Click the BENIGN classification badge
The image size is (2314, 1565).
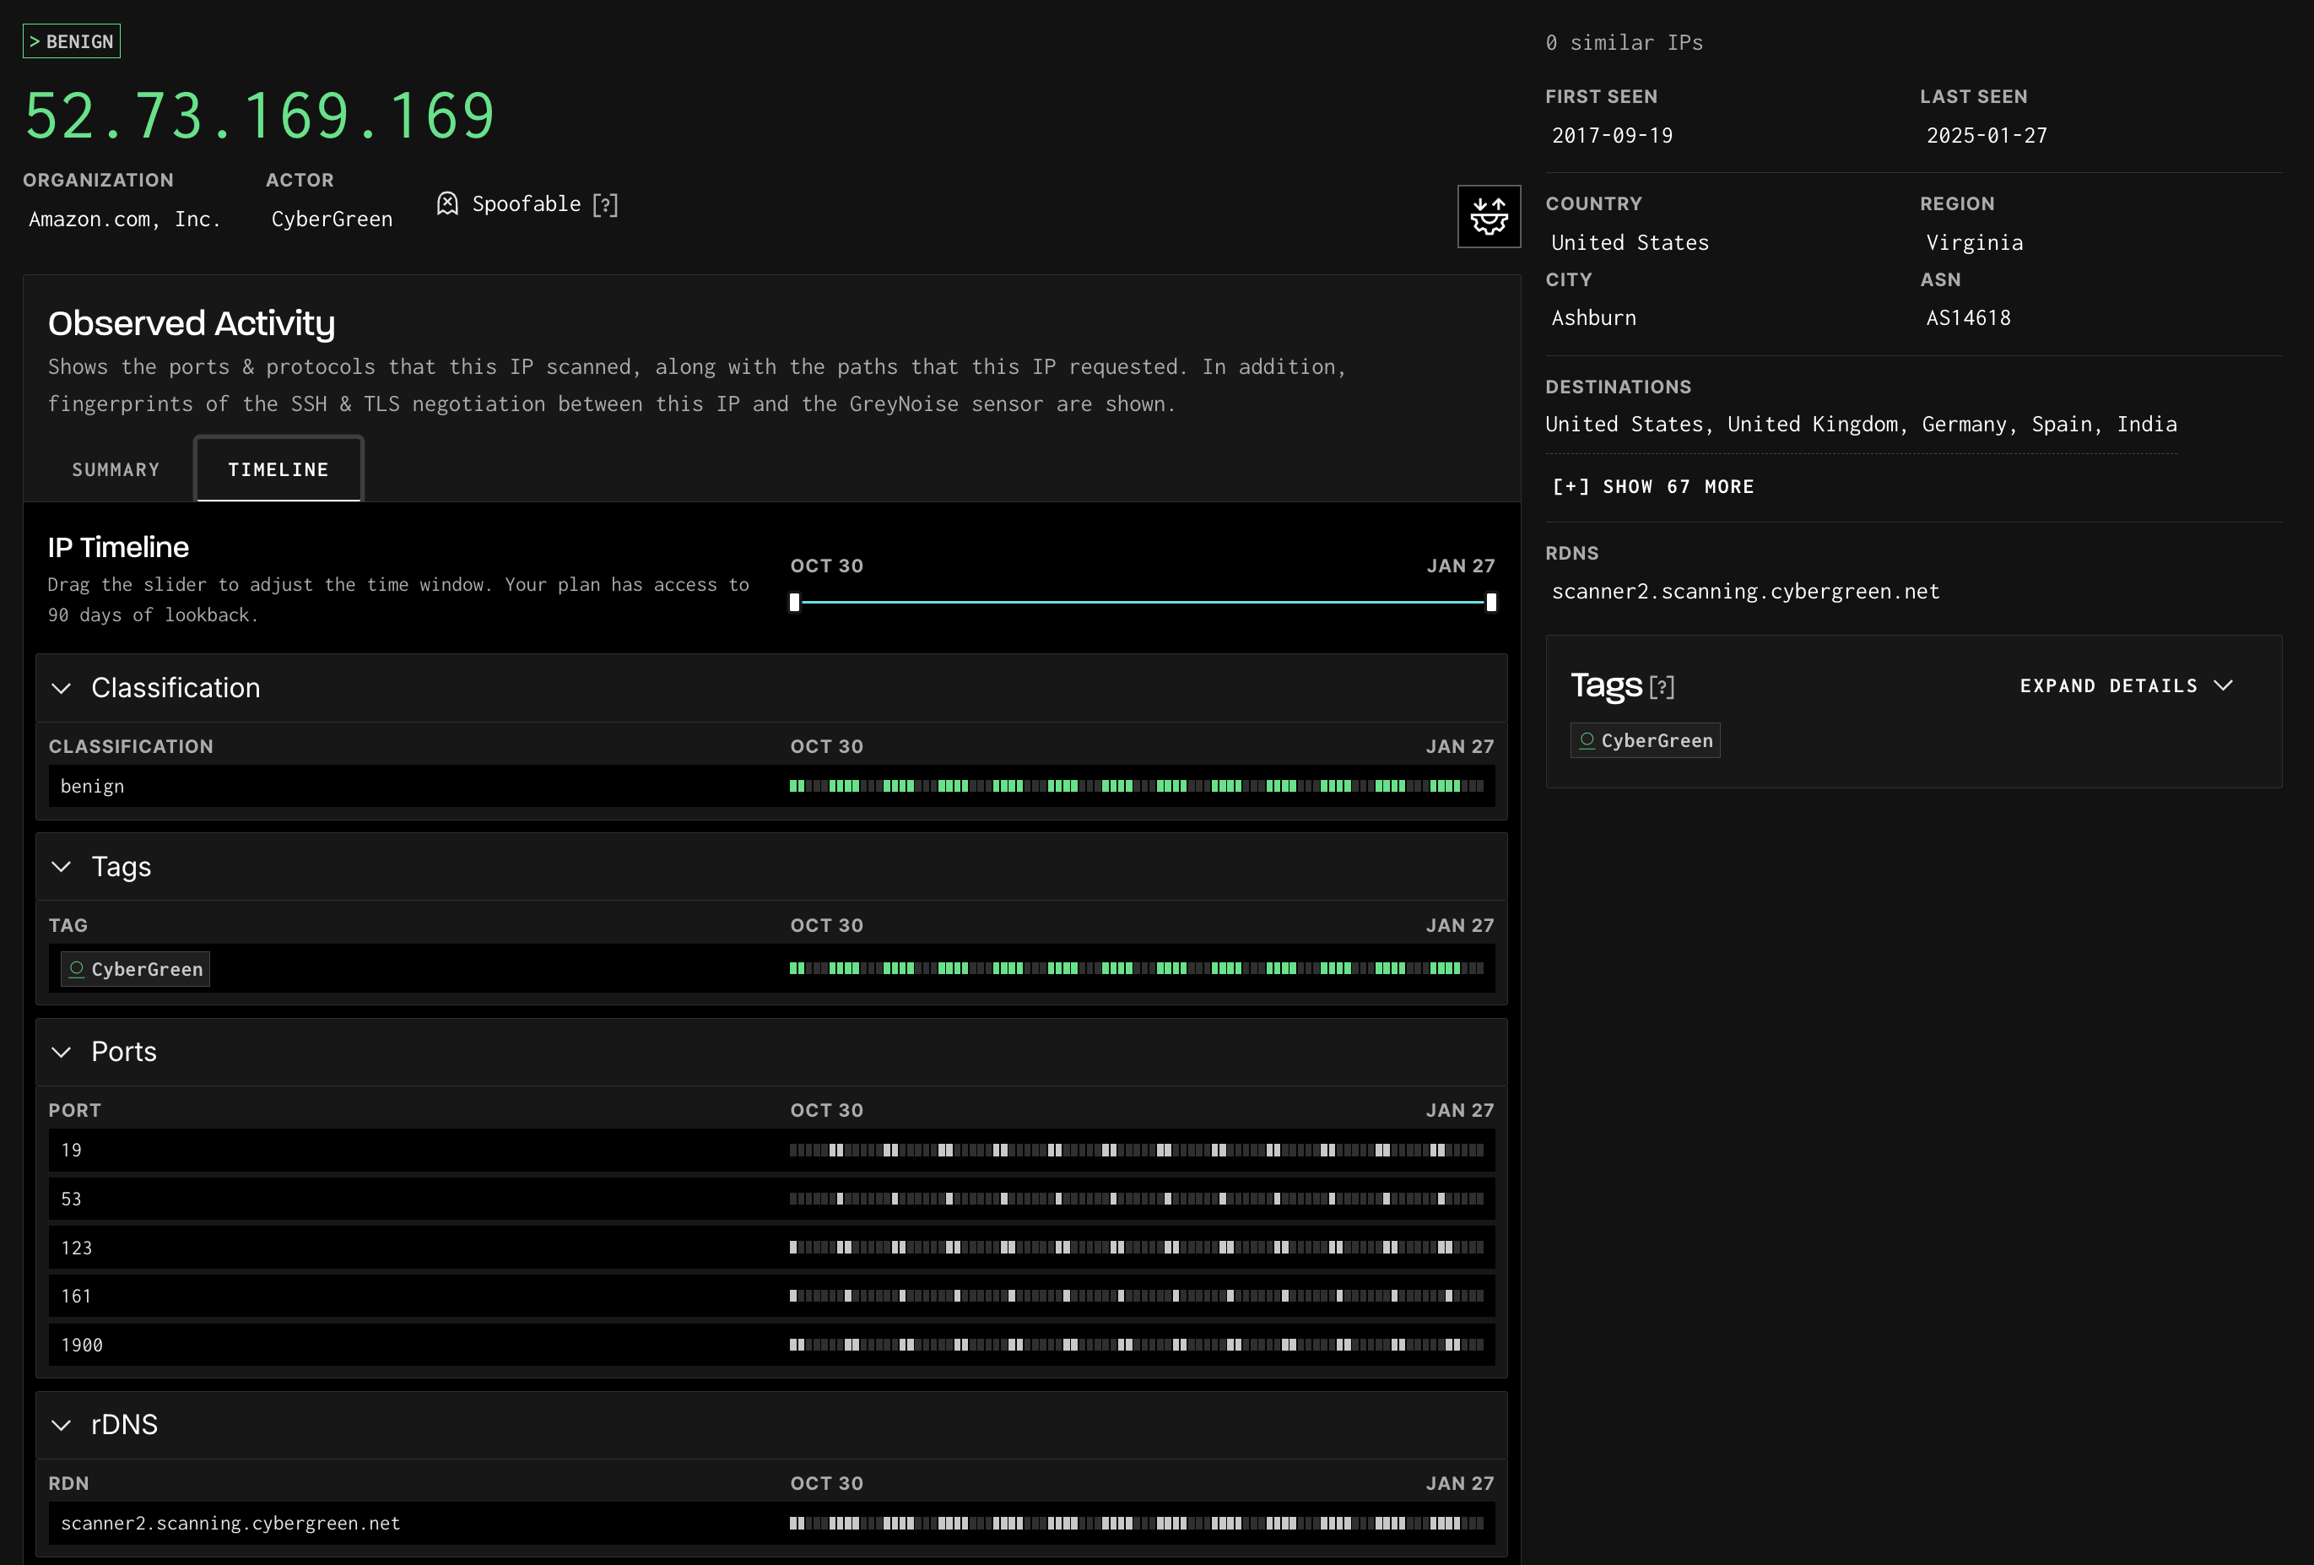tap(72, 42)
